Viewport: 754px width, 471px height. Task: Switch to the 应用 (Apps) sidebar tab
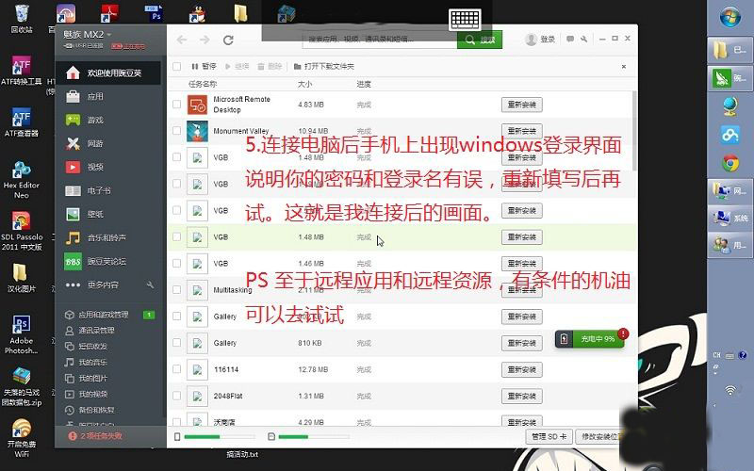[94, 96]
